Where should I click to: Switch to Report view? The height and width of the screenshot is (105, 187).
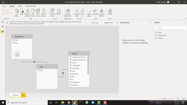tap(3, 22)
